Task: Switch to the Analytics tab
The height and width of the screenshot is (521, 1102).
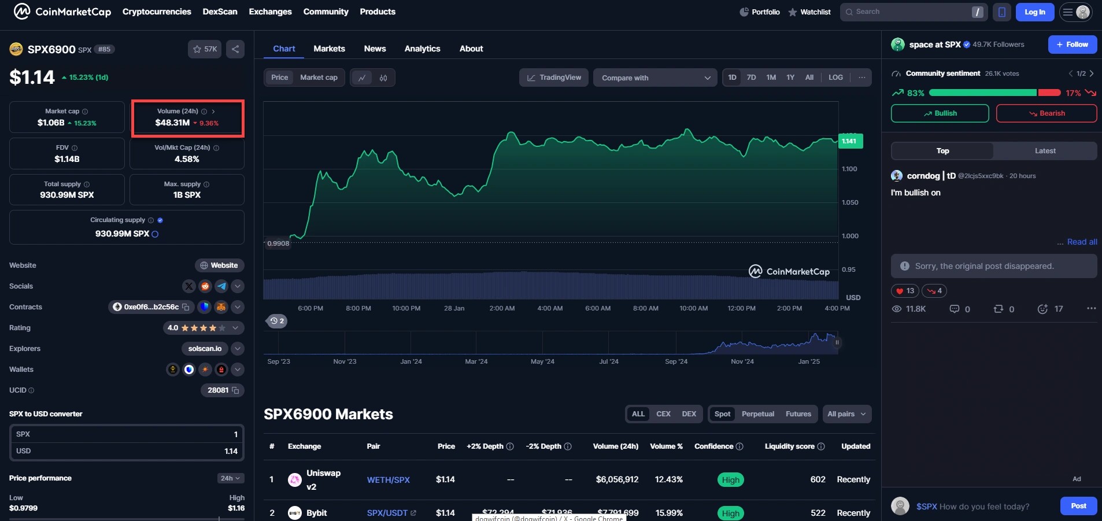Action: coord(422,49)
